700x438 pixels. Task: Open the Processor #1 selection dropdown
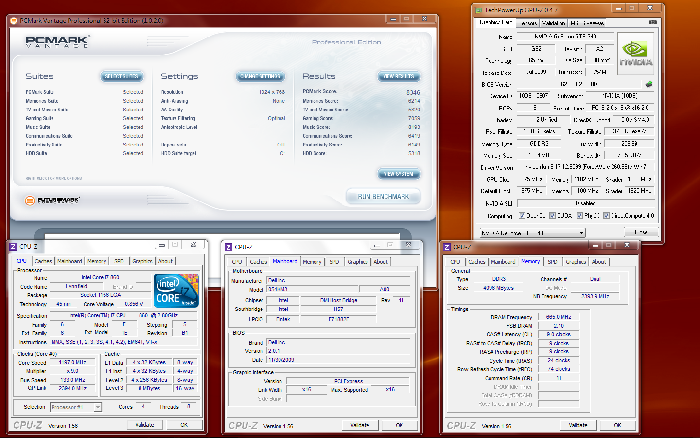pos(76,407)
